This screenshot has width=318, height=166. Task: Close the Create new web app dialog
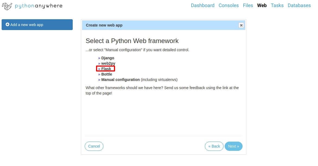pyautogui.click(x=241, y=25)
